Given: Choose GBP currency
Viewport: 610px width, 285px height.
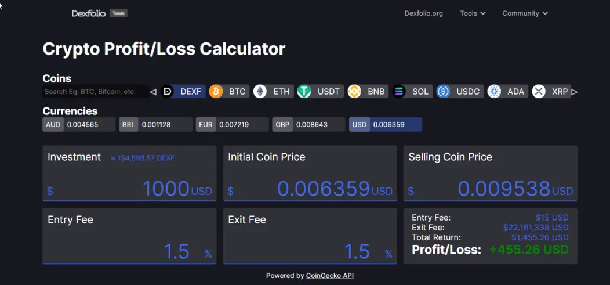Looking at the screenshot, I should [309, 125].
